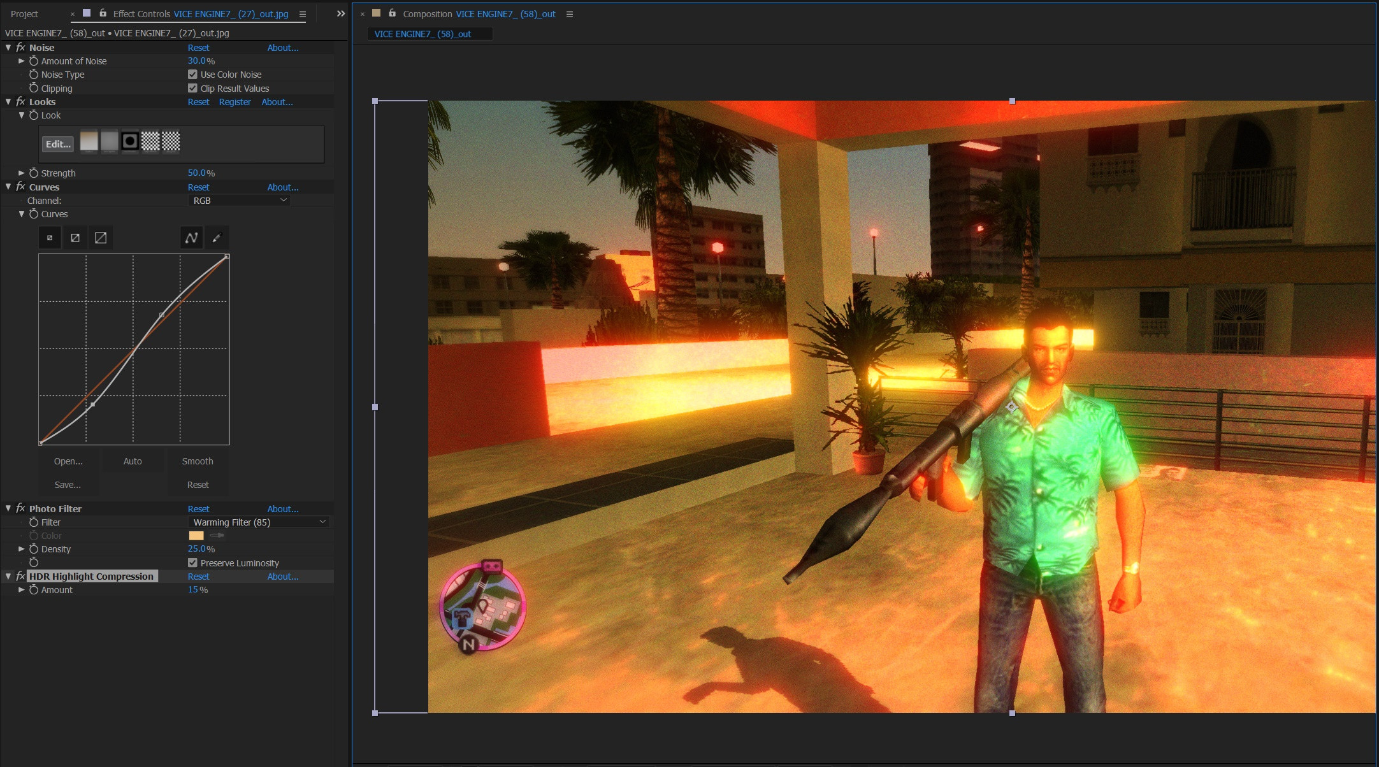Collapse the Looks effect group

click(x=8, y=102)
